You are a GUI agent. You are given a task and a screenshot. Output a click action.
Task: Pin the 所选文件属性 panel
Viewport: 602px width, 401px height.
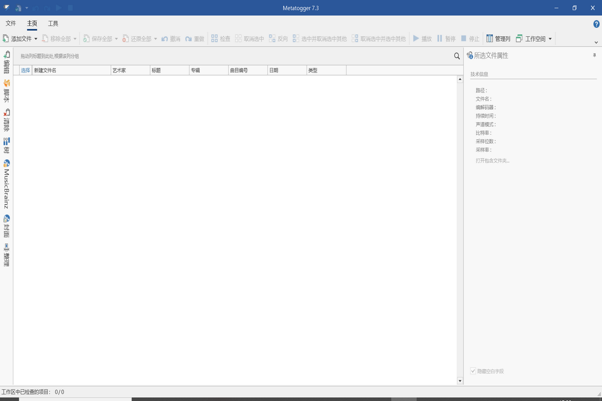pyautogui.click(x=594, y=55)
